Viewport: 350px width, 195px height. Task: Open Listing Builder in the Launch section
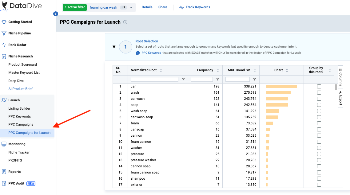pyautogui.click(x=19, y=108)
